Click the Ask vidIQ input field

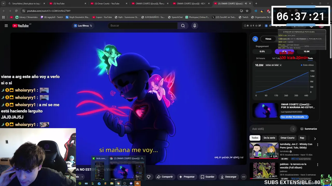tap(270, 129)
